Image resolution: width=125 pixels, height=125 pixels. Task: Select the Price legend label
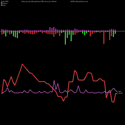[4, 5]
